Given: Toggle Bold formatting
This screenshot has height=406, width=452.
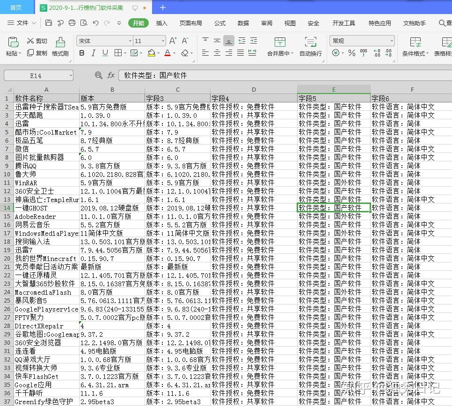Looking at the screenshot, I should 82,53.
